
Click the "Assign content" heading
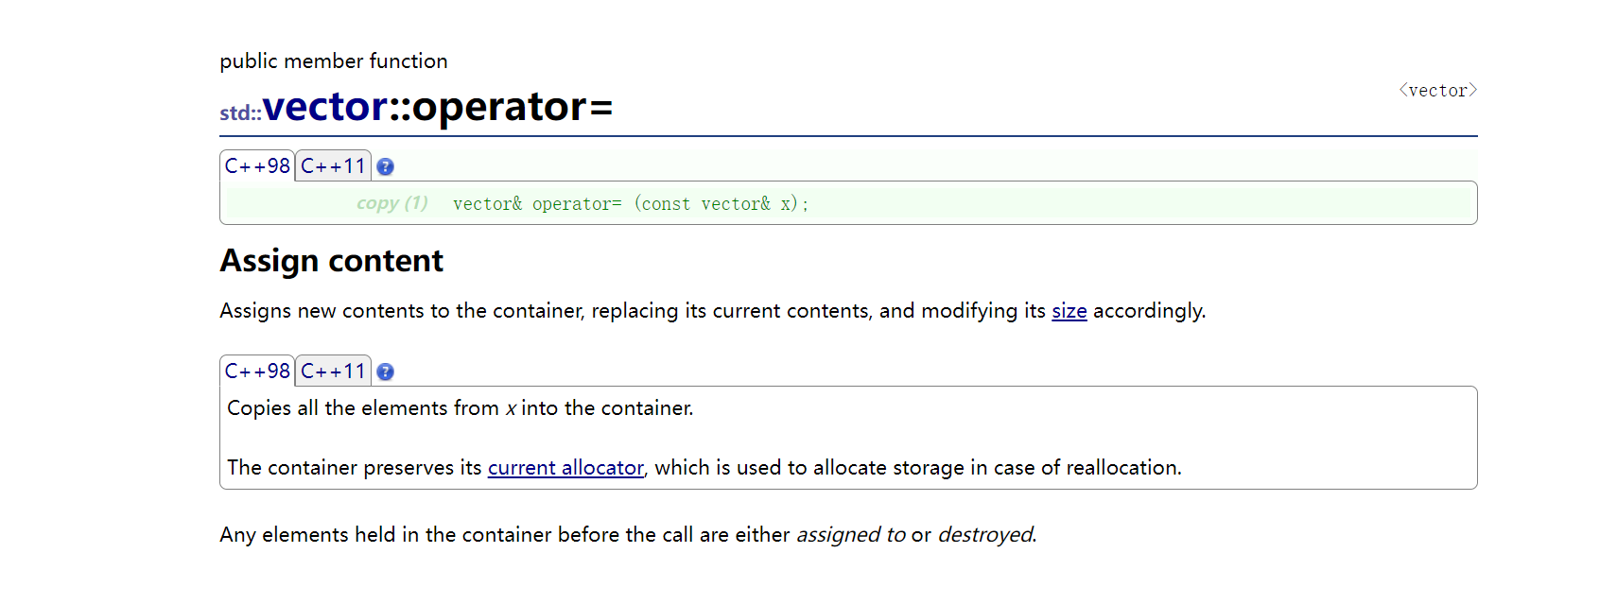[331, 261]
